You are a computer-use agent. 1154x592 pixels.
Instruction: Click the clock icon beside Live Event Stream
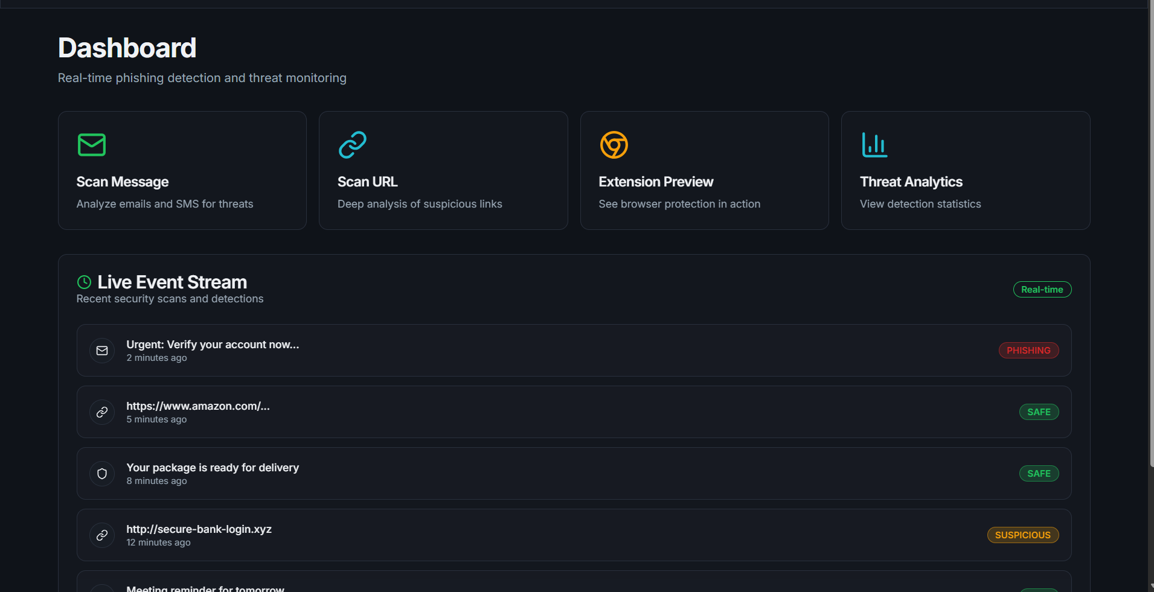click(x=85, y=282)
